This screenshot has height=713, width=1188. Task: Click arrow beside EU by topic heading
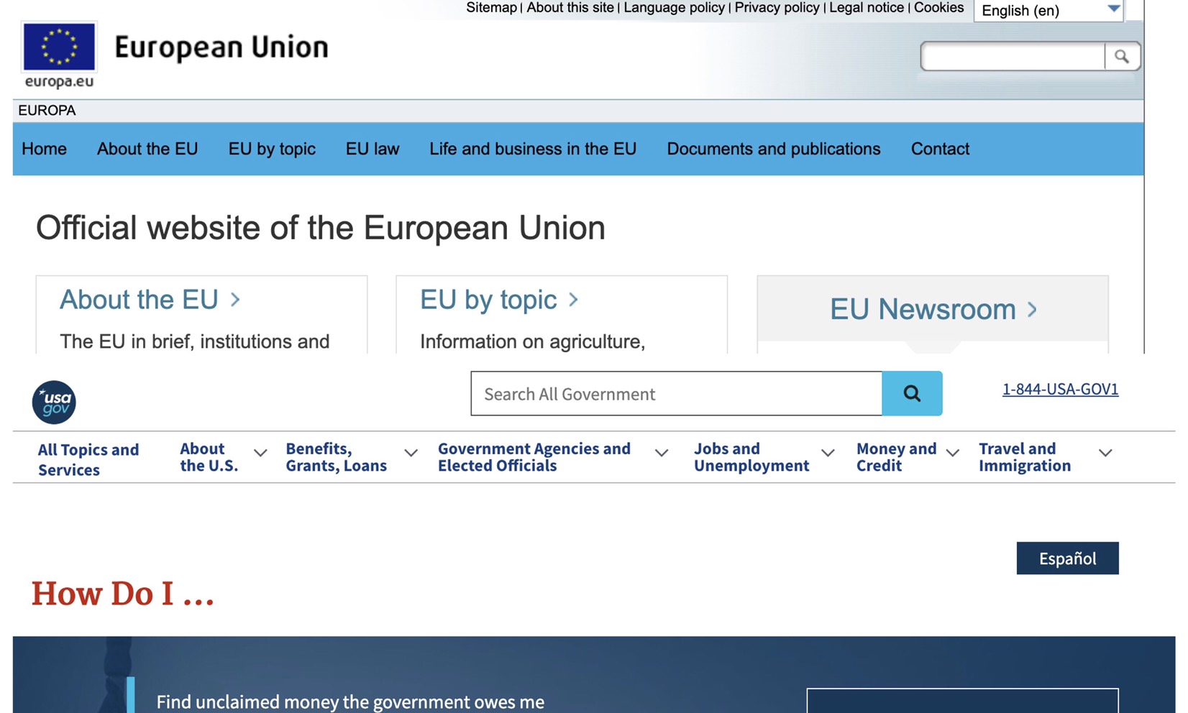[573, 300]
